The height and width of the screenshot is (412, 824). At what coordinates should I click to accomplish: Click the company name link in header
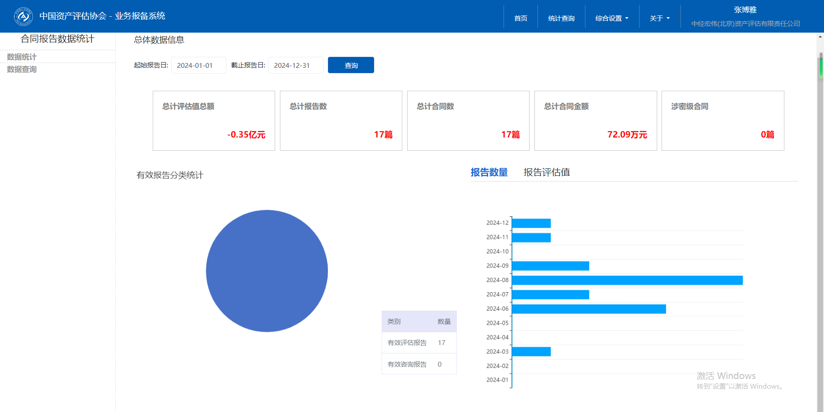(x=745, y=24)
